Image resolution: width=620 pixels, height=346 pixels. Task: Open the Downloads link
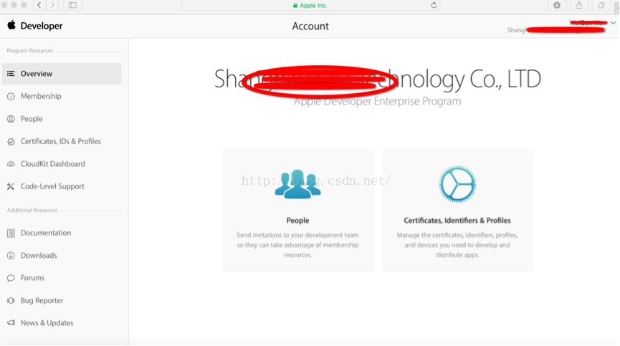coord(39,256)
